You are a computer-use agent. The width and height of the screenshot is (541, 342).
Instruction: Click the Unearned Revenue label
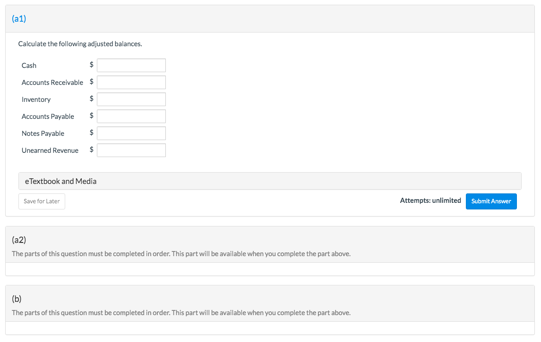tap(50, 150)
